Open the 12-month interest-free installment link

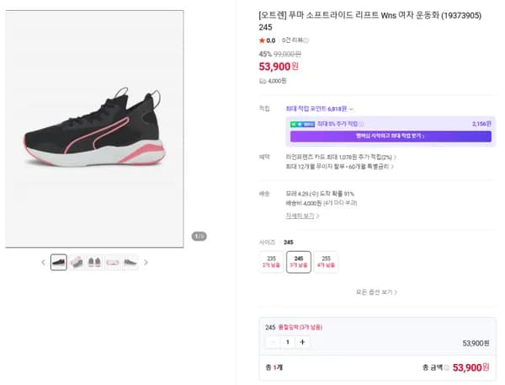pos(340,166)
